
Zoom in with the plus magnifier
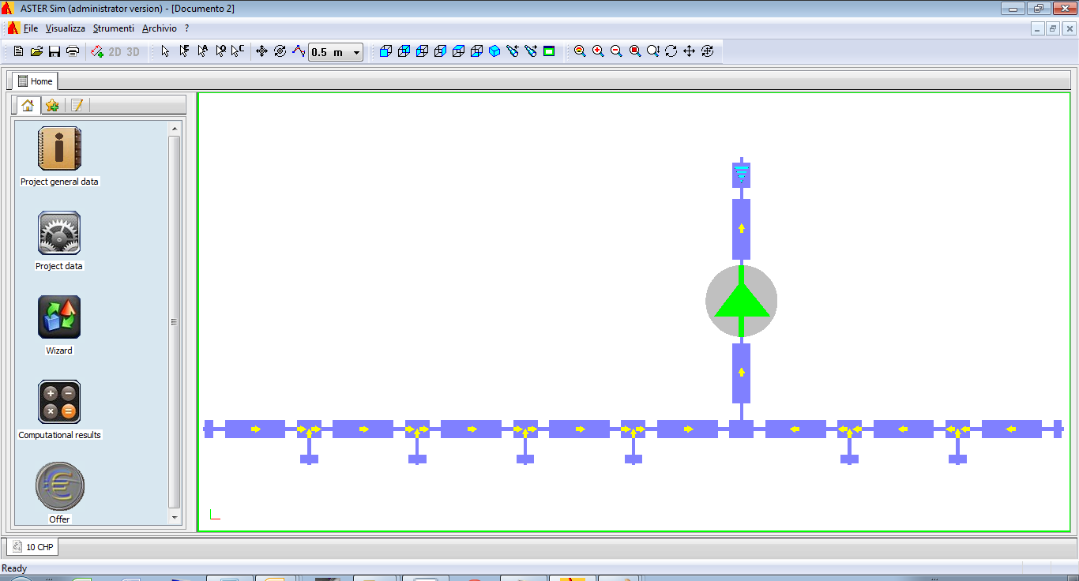click(598, 51)
